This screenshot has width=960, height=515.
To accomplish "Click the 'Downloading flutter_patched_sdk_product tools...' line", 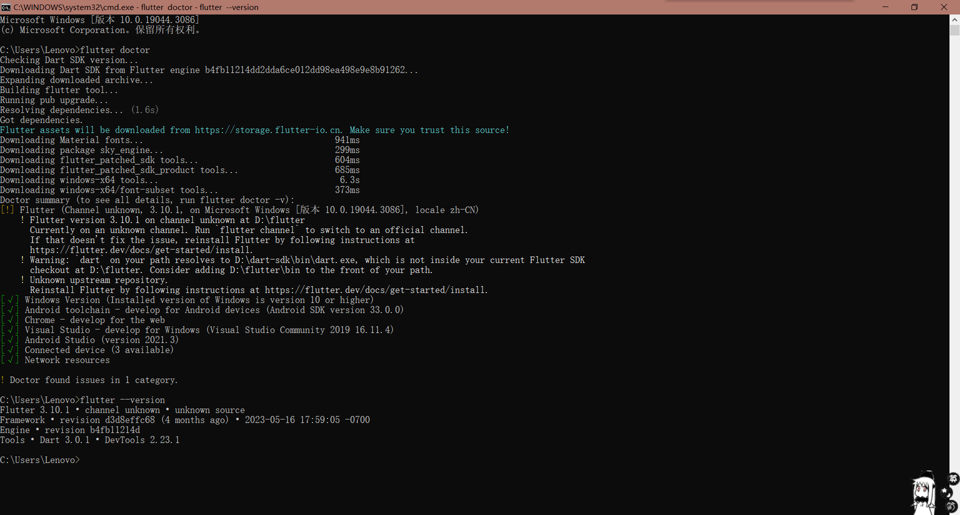I will coord(119,170).
